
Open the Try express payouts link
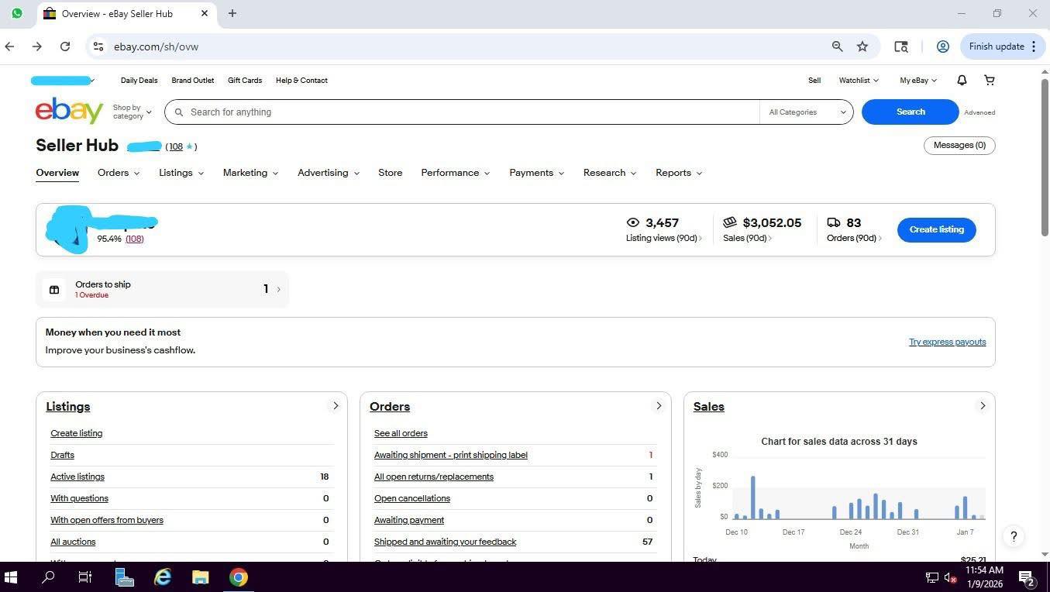point(947,342)
